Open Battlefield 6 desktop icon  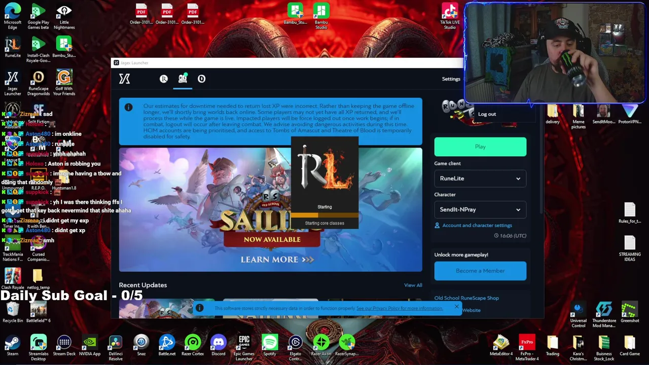pyautogui.click(x=38, y=312)
